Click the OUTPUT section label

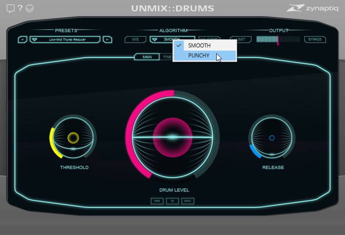279,30
